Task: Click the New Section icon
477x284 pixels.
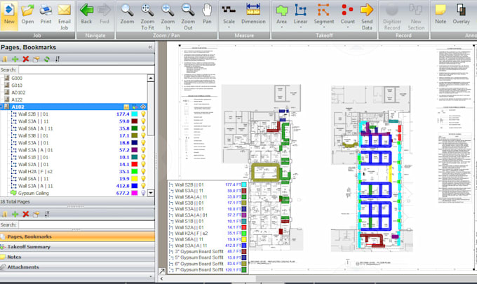Action: [416, 16]
